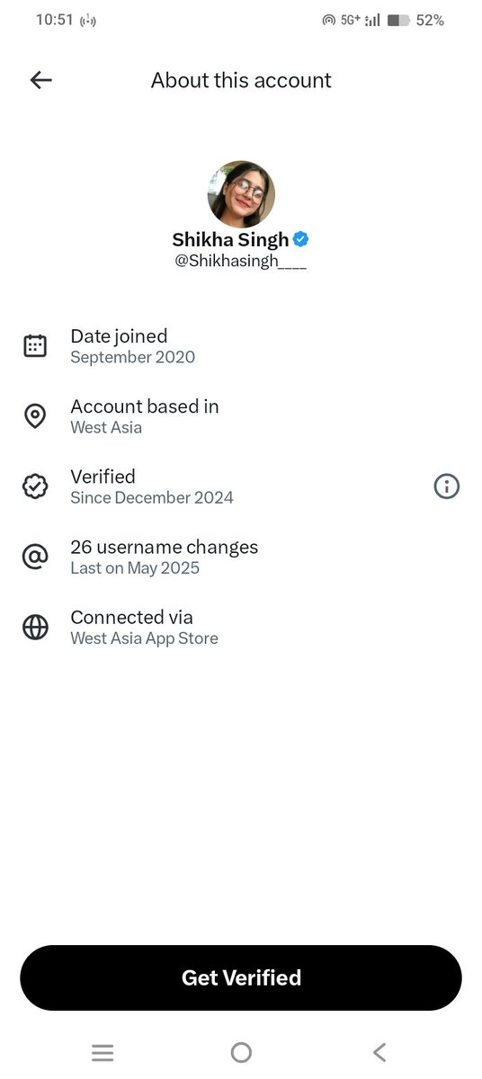Tap the Android recent apps menu button
Viewport: 482px width, 1079px height.
(103, 1053)
